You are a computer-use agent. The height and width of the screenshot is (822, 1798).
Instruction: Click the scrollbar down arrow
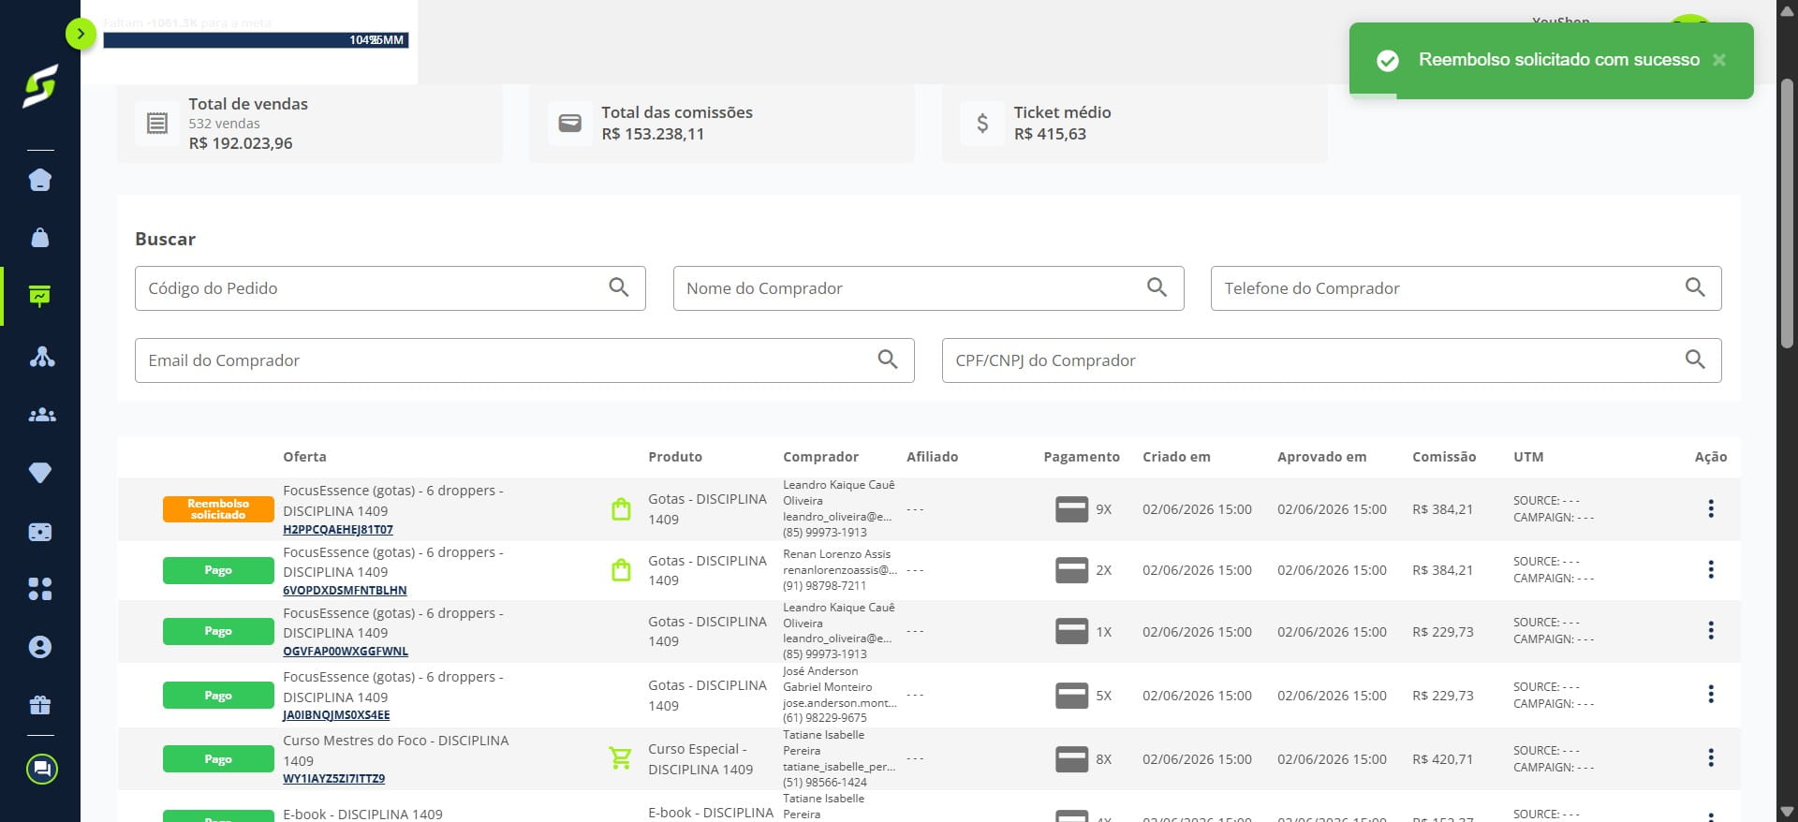pos(1787,812)
